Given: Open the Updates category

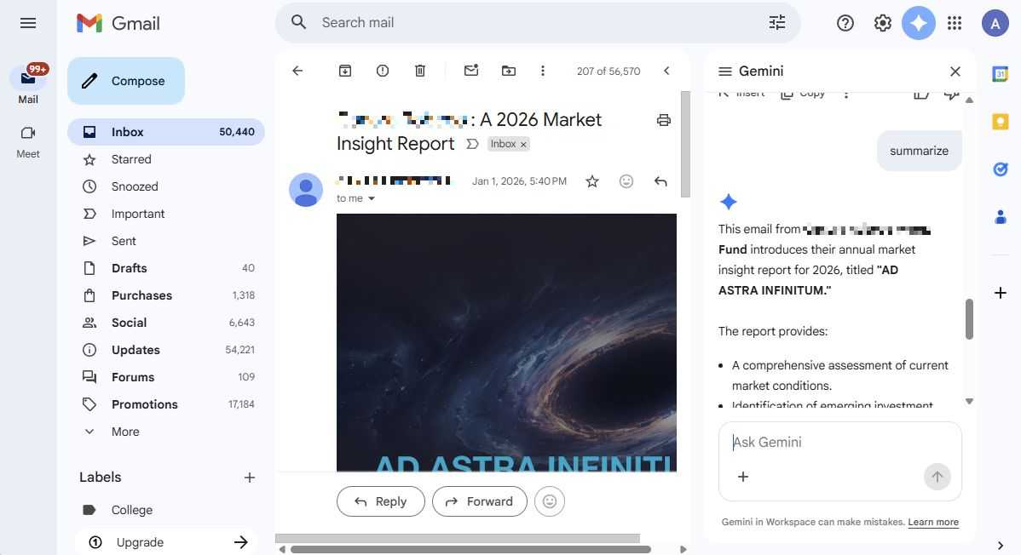Looking at the screenshot, I should point(166,350).
